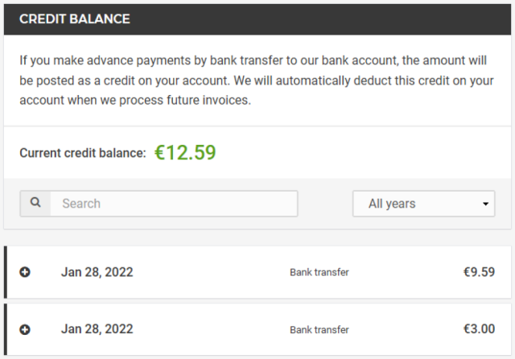Click the dark left border of second transaction row
Viewport: 515px width, 359px height.
coord(6,329)
